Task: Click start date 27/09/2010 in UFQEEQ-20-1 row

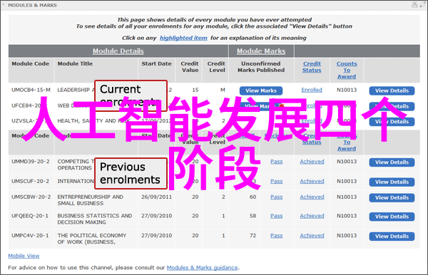Action: pyautogui.click(x=157, y=216)
